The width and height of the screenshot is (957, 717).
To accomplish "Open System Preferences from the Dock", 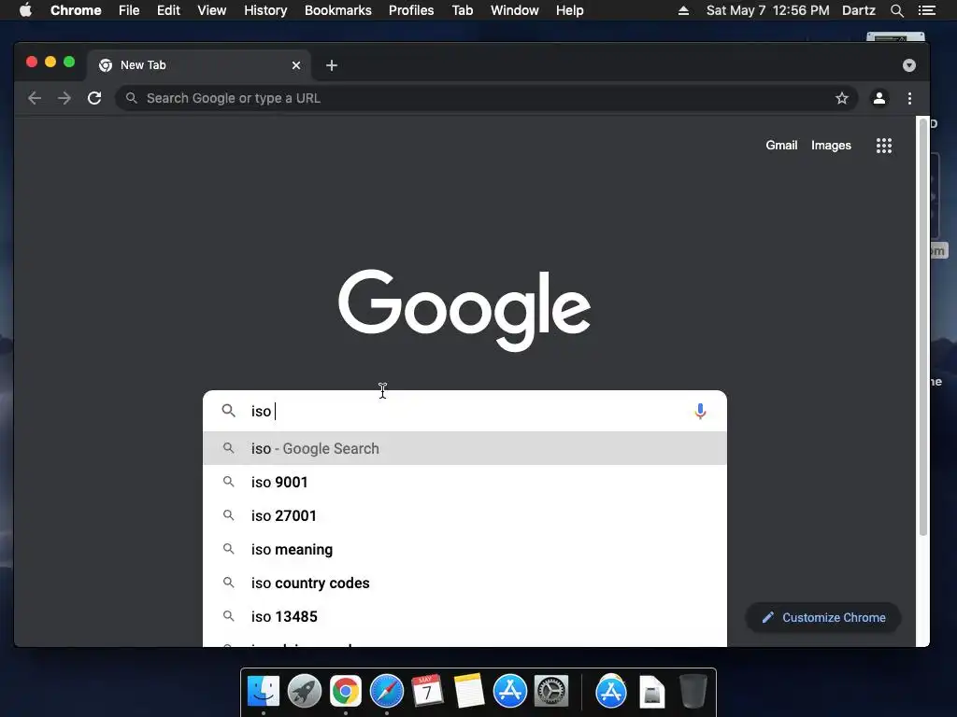I will [x=551, y=692].
